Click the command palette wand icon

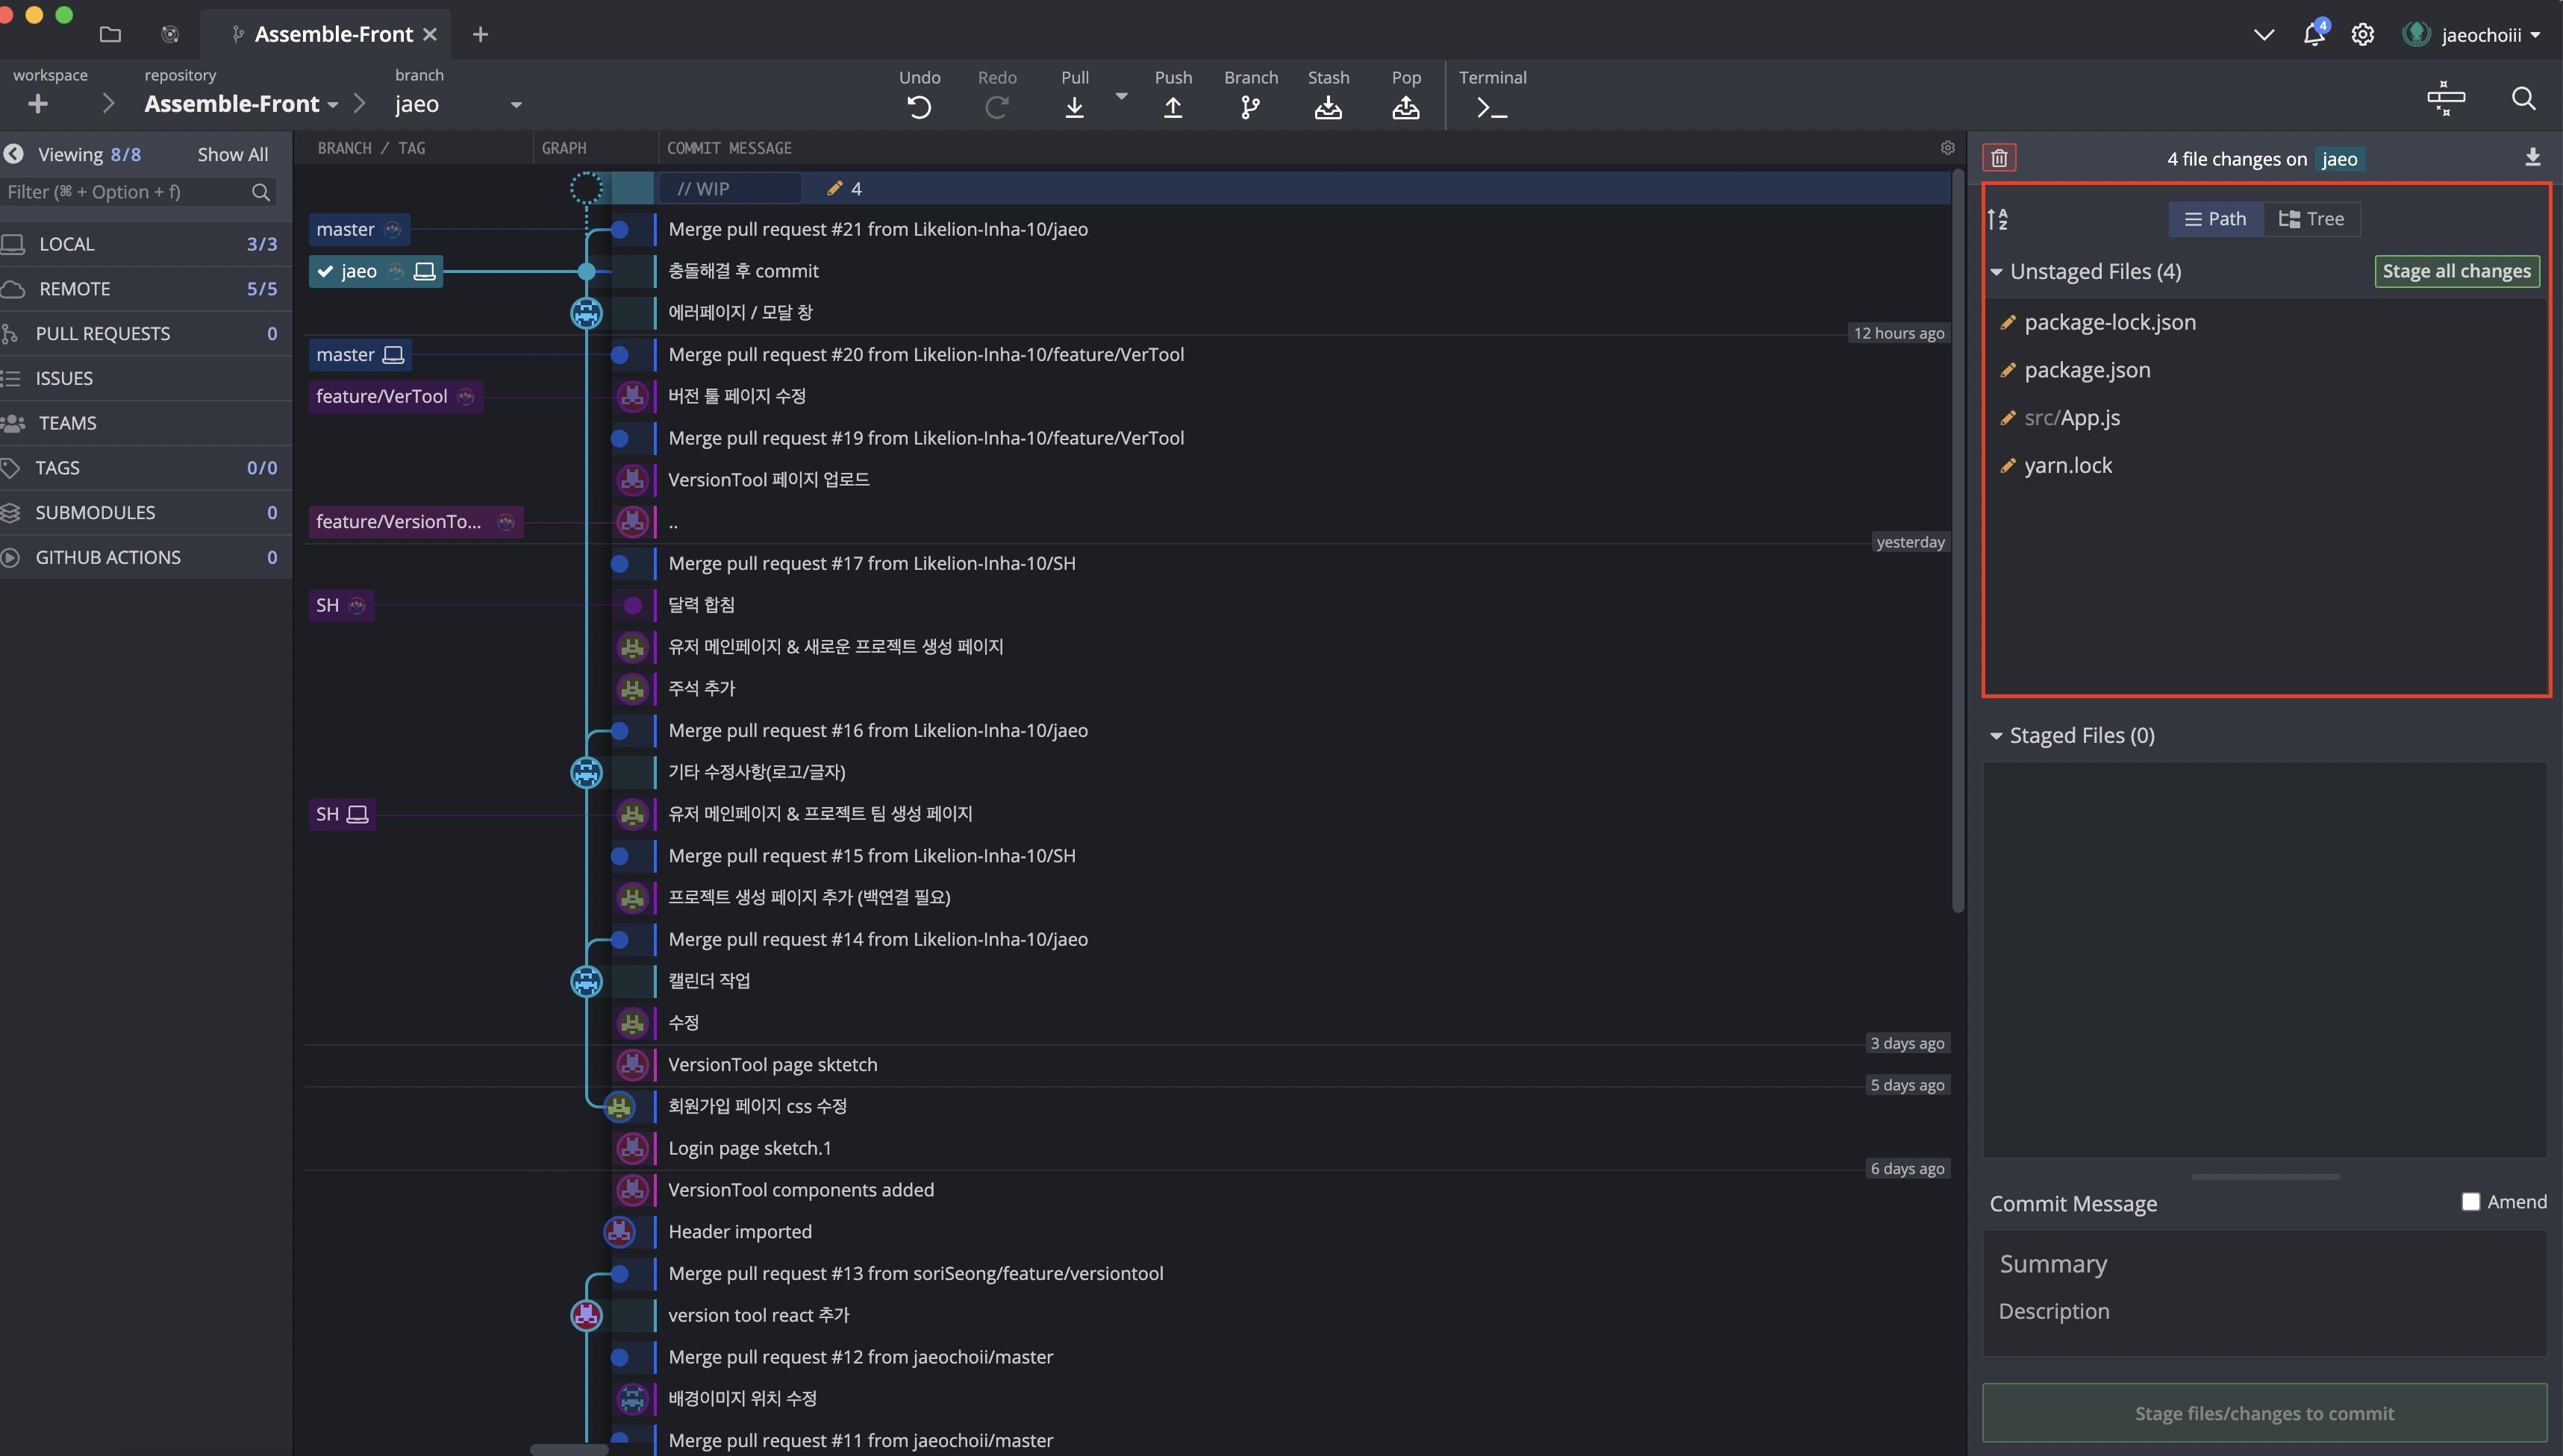(x=2445, y=98)
